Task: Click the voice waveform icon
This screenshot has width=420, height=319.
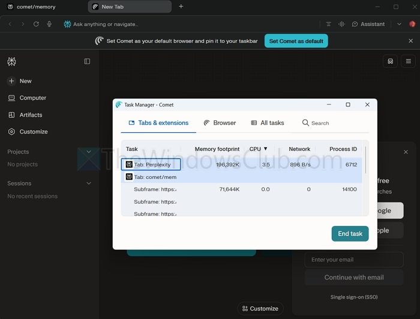Action: (x=341, y=24)
